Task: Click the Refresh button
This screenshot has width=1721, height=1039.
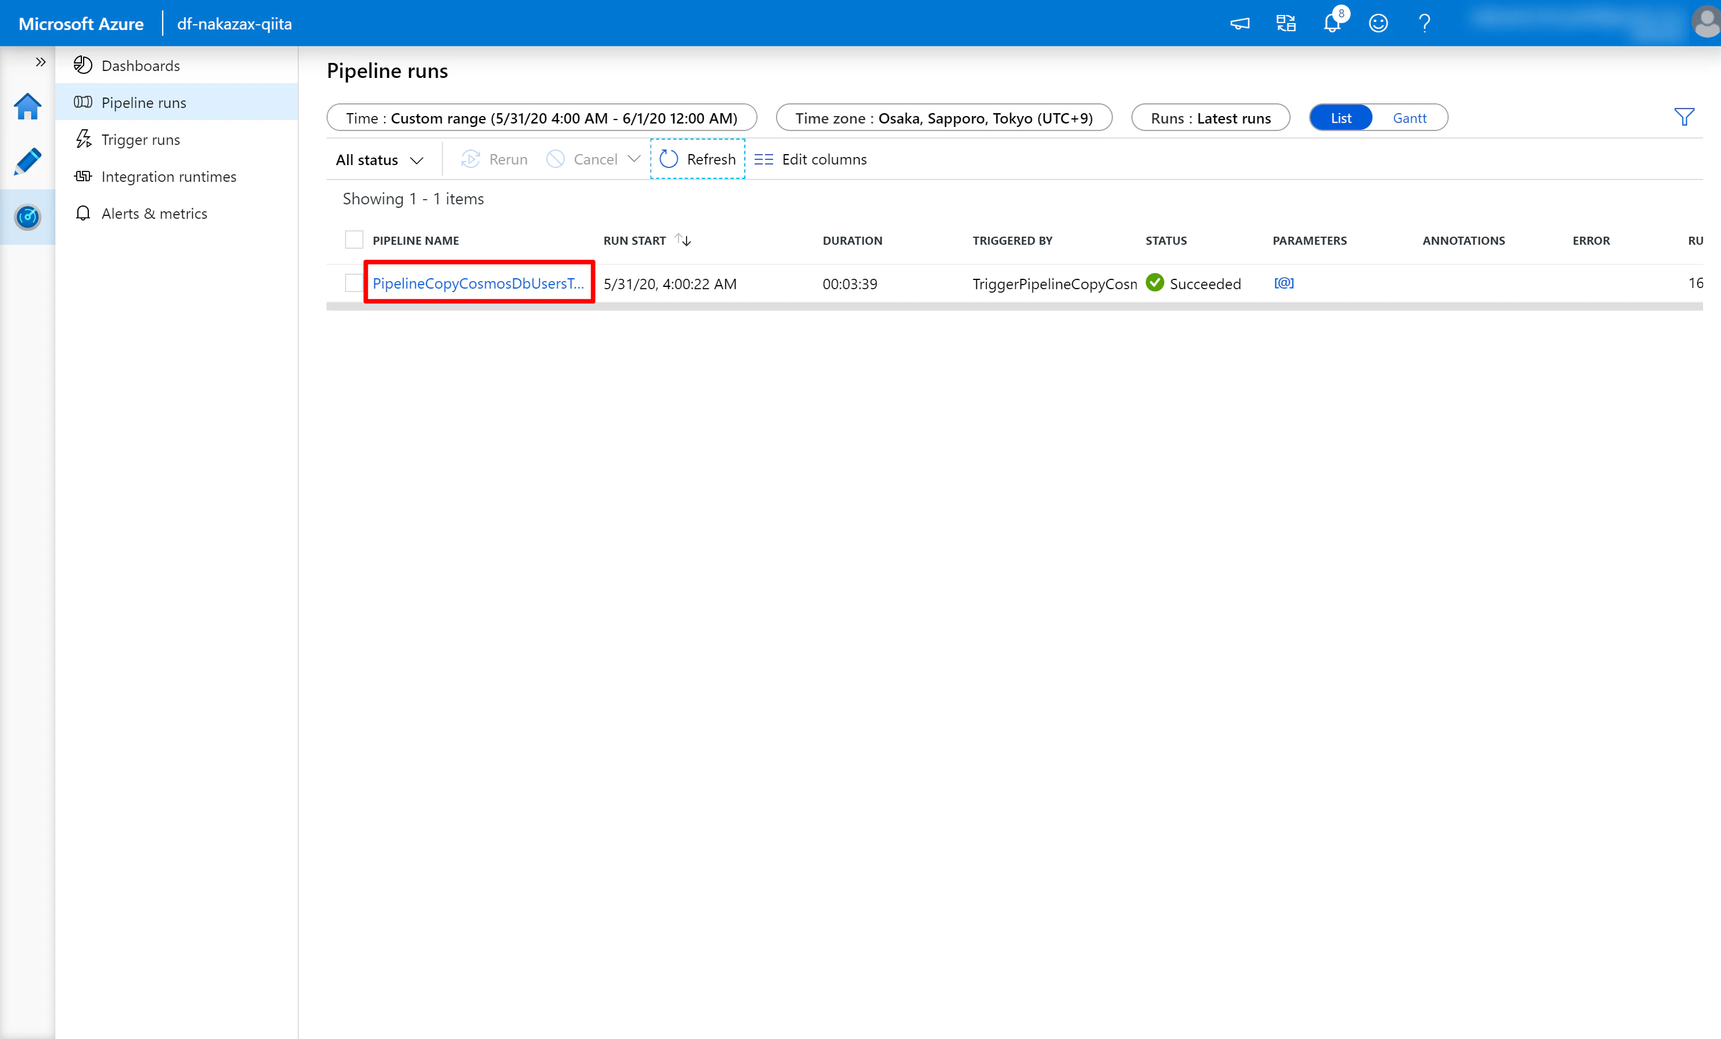Action: pos(698,159)
